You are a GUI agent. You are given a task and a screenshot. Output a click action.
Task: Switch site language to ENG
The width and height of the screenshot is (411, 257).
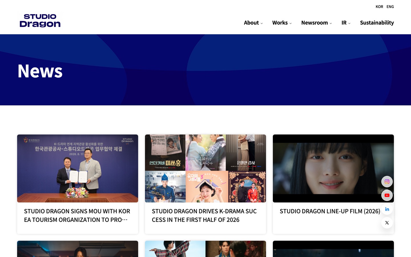pos(390,7)
